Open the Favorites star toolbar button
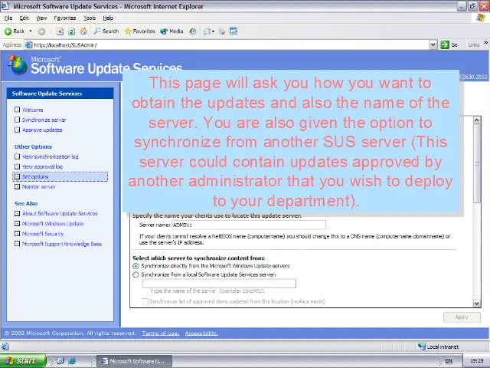Screen dimensions: 490x368 139,31
